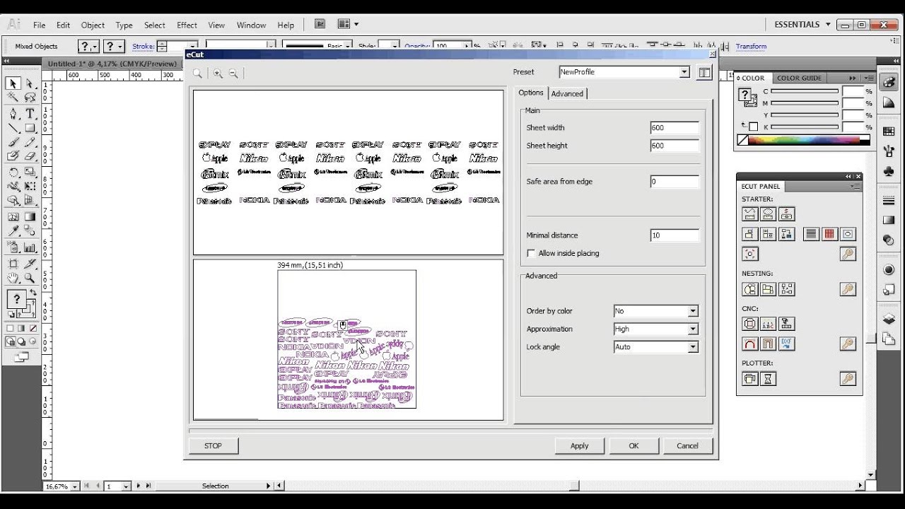905x509 pixels.
Task: Click the Safe area from edge field
Action: pyautogui.click(x=675, y=182)
